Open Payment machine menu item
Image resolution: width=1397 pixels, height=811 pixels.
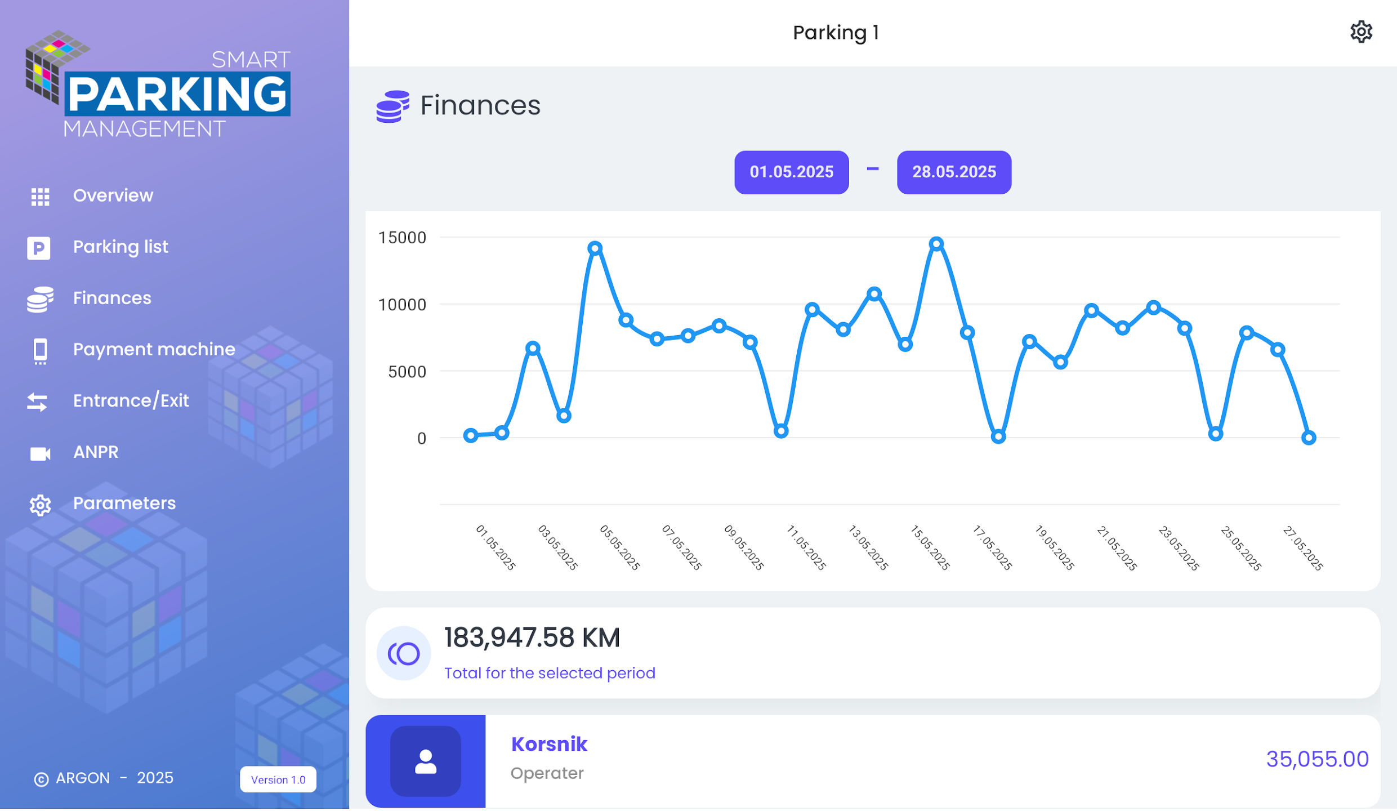pos(154,350)
